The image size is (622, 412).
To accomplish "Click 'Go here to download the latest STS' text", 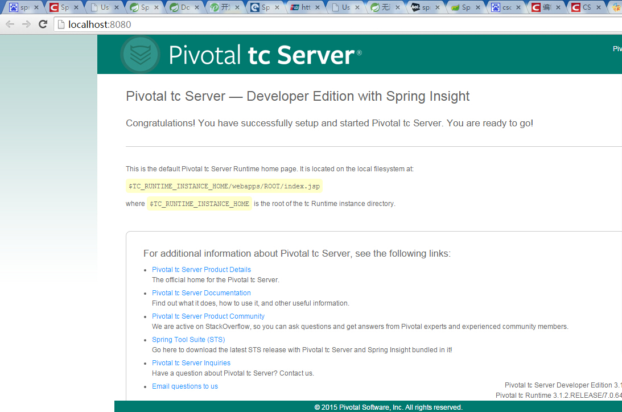I will [302, 350].
